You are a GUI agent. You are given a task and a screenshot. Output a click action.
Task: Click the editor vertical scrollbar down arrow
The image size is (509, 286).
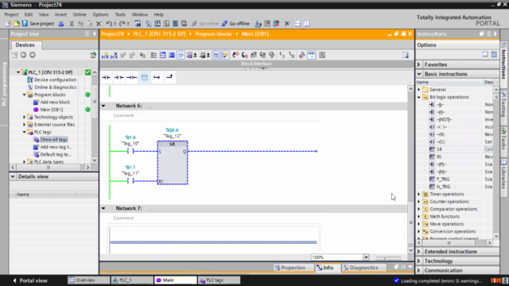pyautogui.click(x=410, y=250)
